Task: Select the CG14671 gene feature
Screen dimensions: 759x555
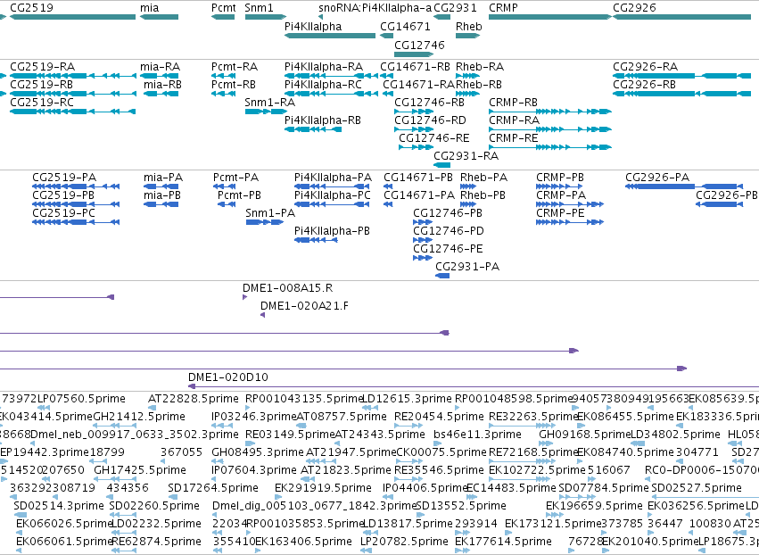Action: [386, 36]
